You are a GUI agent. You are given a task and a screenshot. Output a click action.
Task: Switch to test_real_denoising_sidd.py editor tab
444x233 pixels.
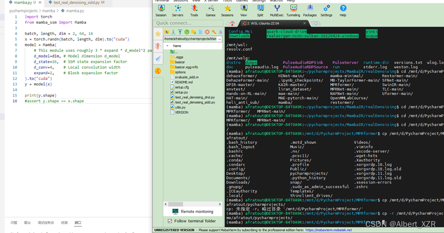(76, 3)
